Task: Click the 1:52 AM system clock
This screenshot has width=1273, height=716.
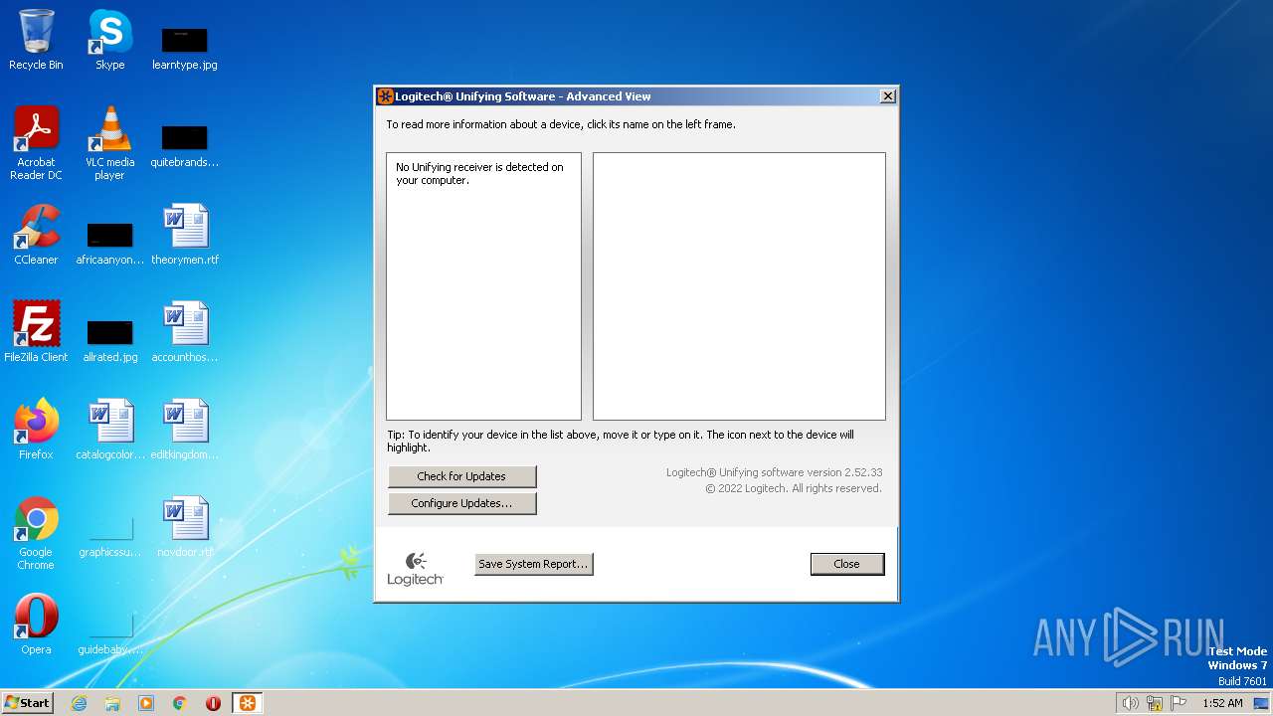Action: 1222,703
